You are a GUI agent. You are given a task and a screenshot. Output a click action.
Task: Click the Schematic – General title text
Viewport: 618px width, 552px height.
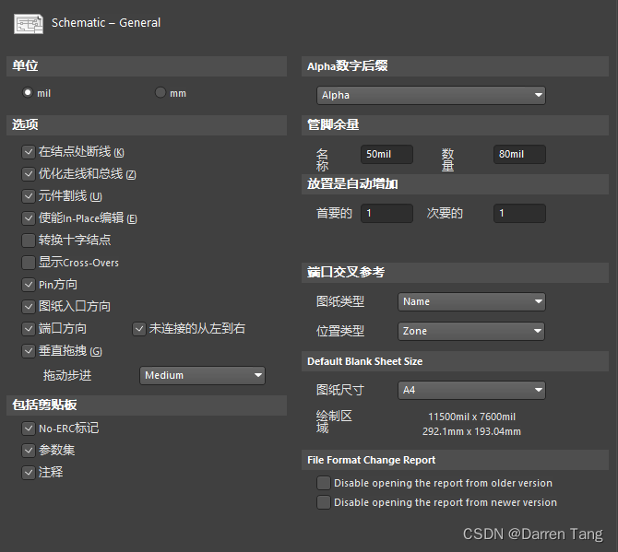[x=106, y=23]
